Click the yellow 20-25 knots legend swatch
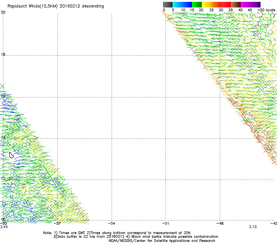Image resolution: width=277 pixels, height=243 pixels. click(x=207, y=4)
